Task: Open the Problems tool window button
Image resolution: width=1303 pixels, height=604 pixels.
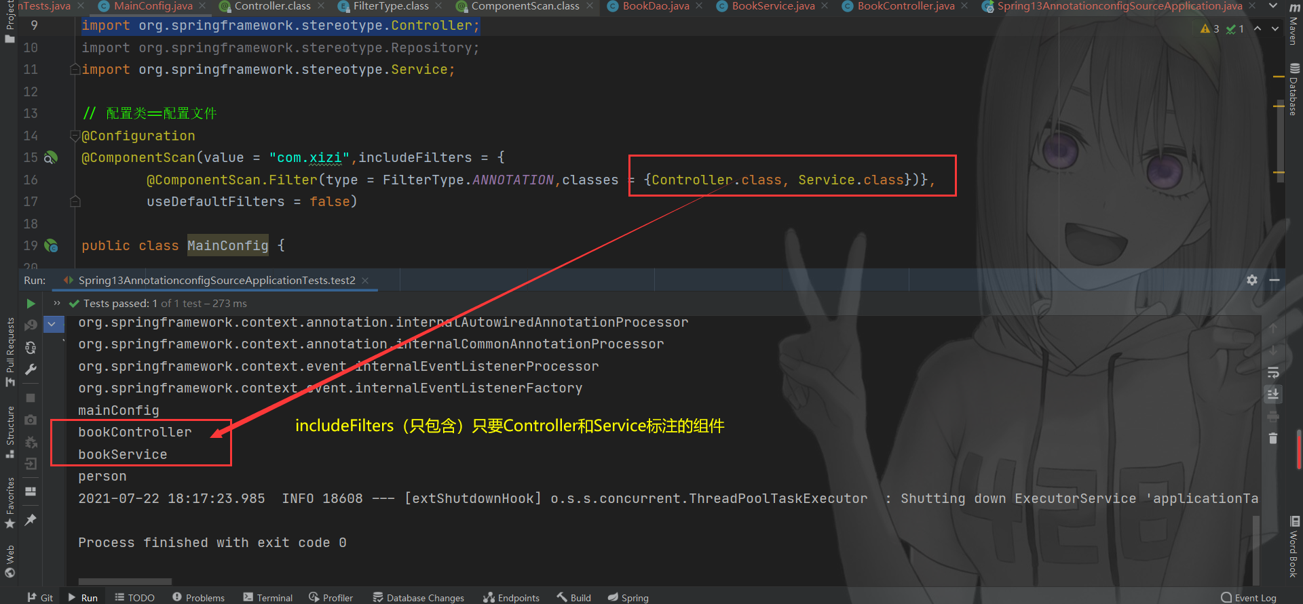Action: (x=198, y=597)
